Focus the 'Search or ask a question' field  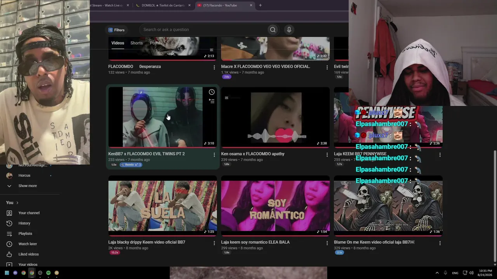pyautogui.click(x=204, y=30)
